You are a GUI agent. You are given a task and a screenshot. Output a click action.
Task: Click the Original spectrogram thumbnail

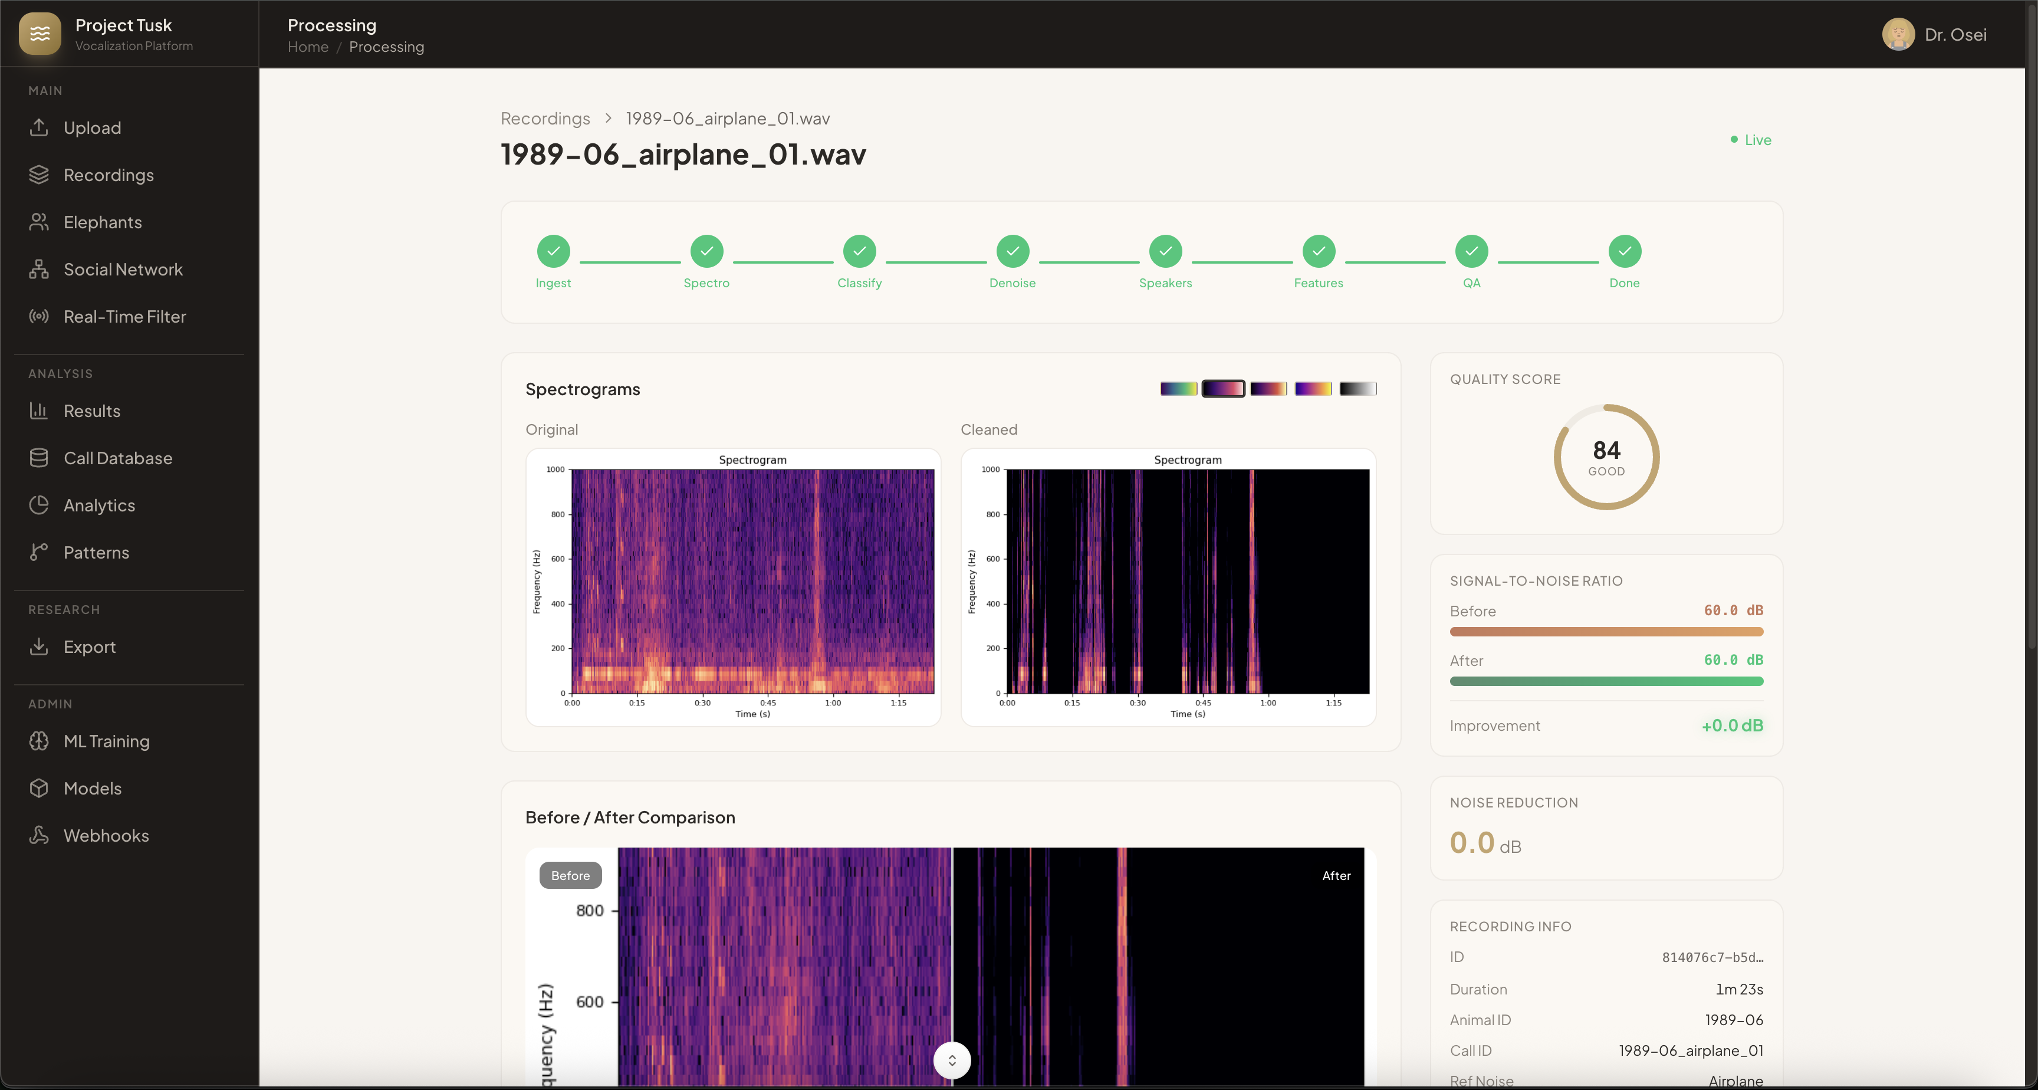click(732, 586)
